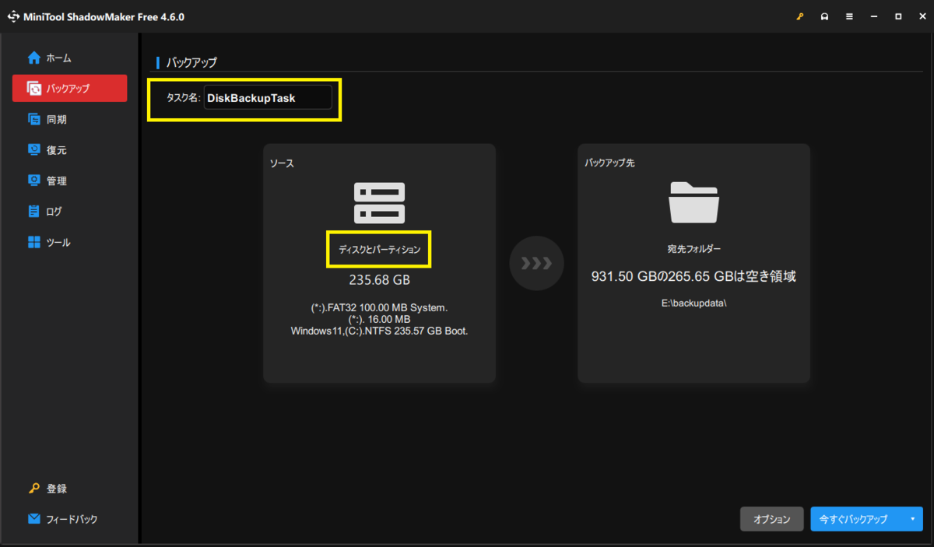Maximize the ShadowMaker window

pos(898,16)
